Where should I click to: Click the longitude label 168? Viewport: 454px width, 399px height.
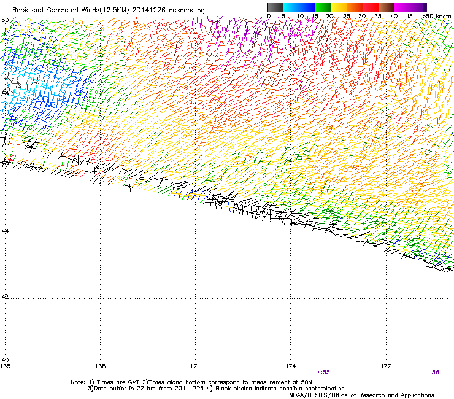[x=101, y=366]
